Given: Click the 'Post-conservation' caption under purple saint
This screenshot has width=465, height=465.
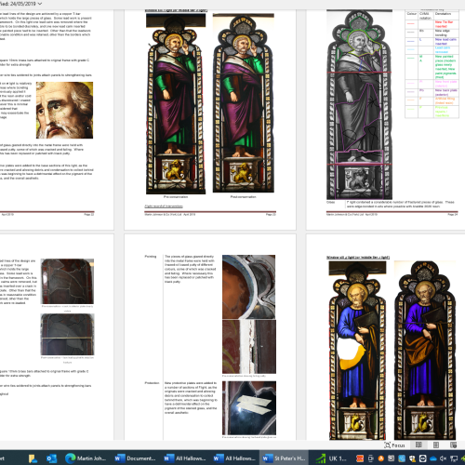Looking at the screenshot, I should pyautogui.click(x=244, y=197).
